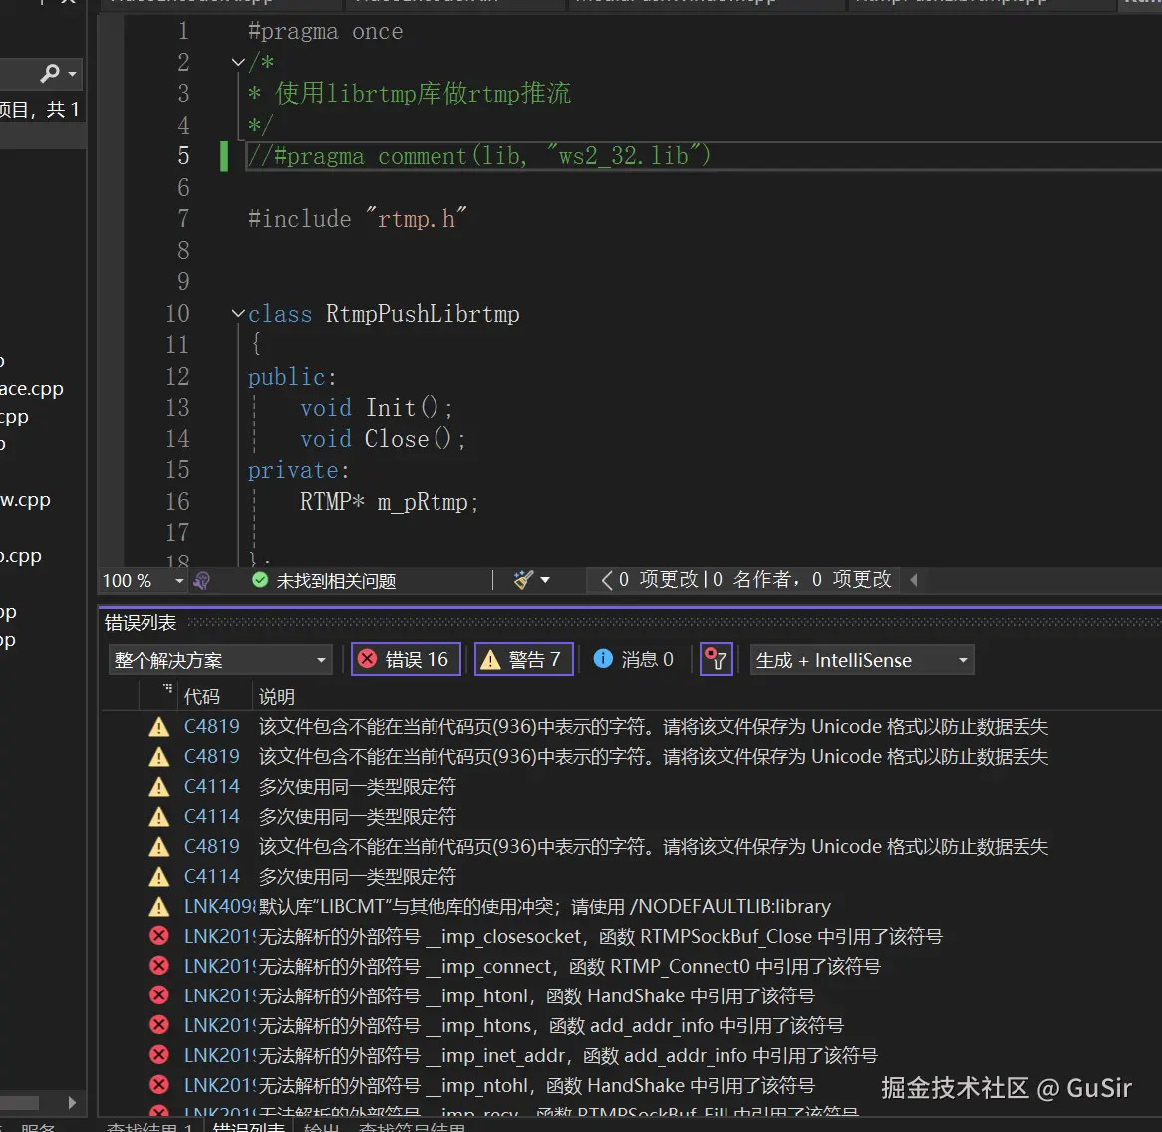Select the _imp_htons add_addr_info description
The height and width of the screenshot is (1132, 1162).
pos(551,1025)
